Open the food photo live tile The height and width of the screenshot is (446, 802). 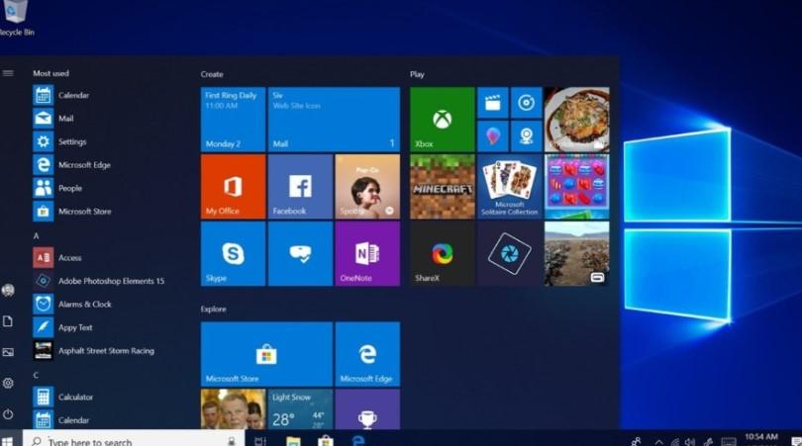[x=577, y=120]
